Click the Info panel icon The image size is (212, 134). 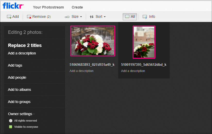click(x=145, y=17)
